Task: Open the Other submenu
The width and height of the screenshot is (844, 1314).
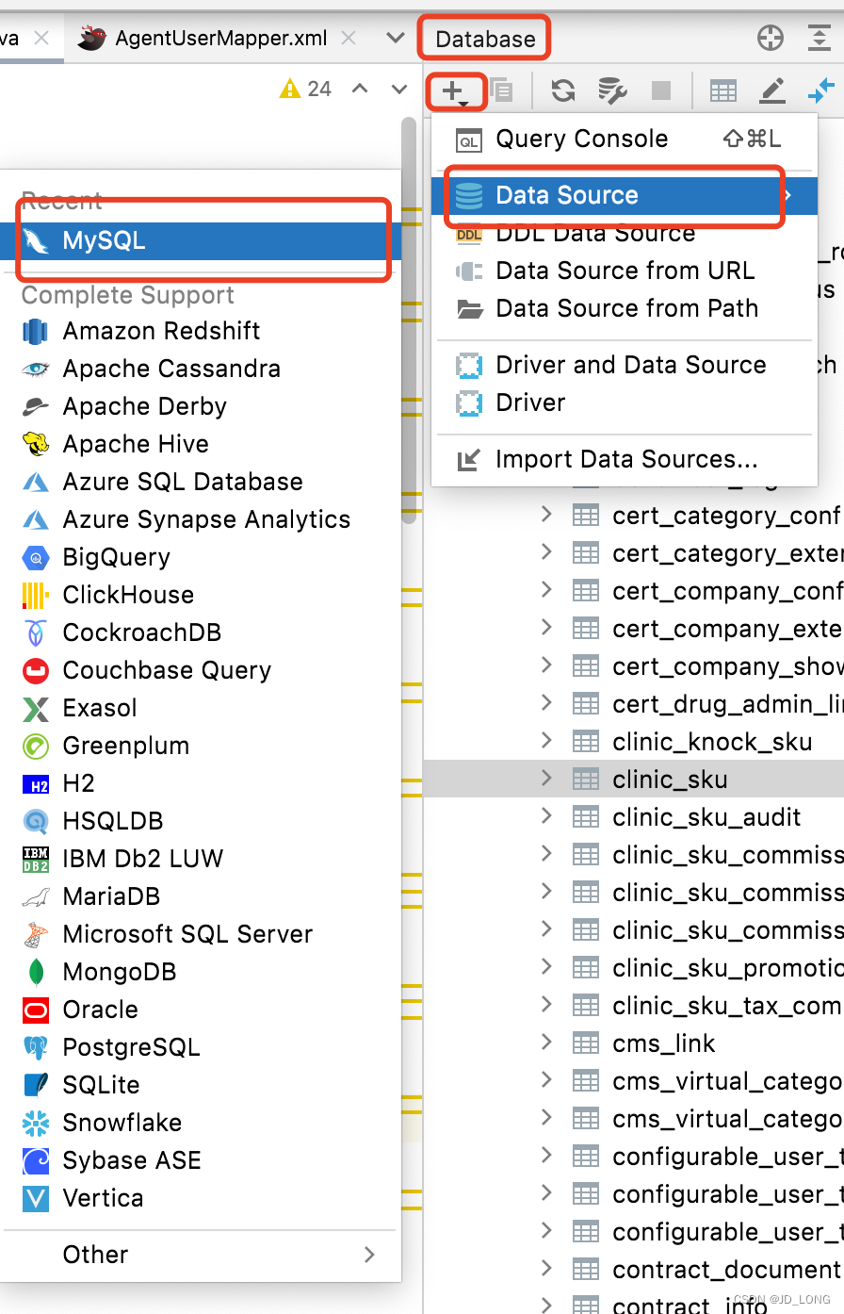Action: (x=201, y=1255)
